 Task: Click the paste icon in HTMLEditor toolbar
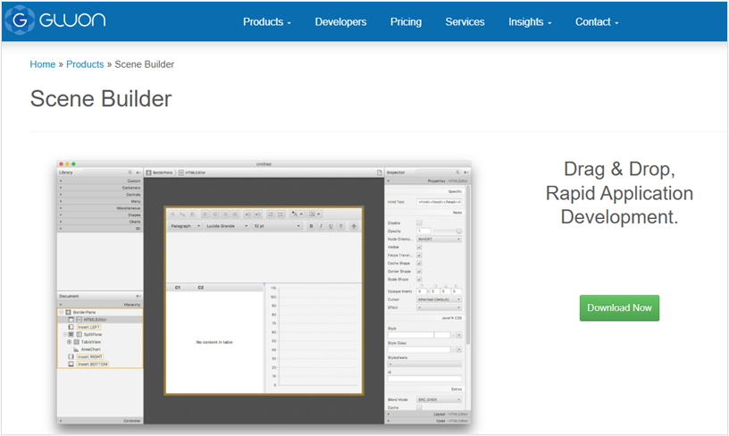pos(192,214)
